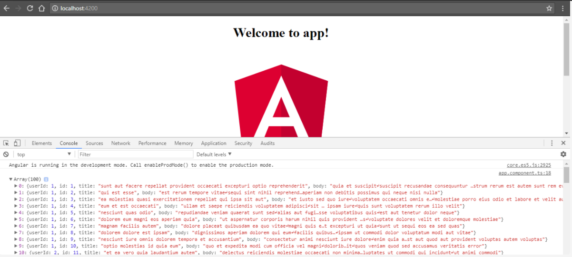Image resolution: width=572 pixels, height=257 pixels.
Task: Expand array item 1 'qui est esse'
Action: point(16,192)
